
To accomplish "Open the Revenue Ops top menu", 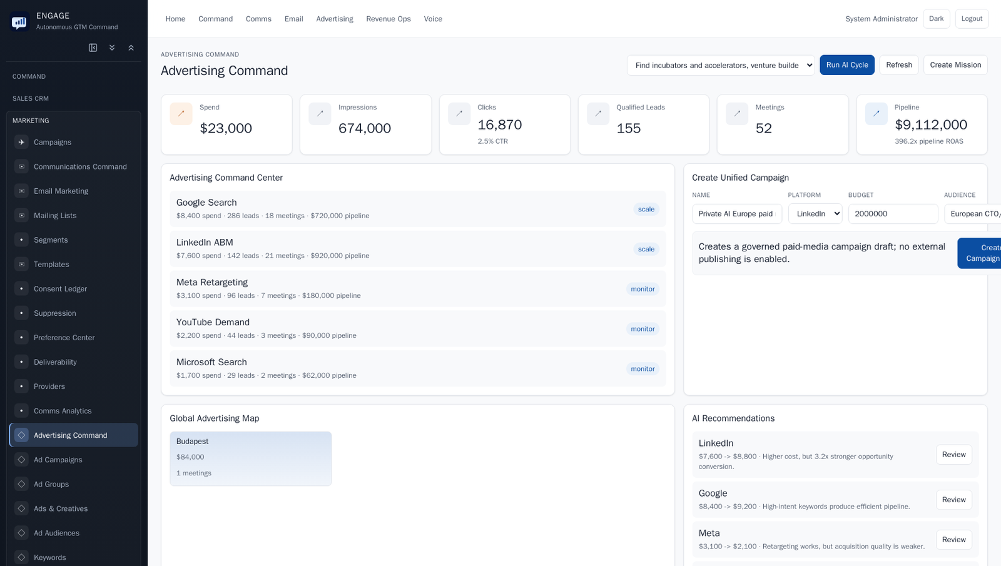I will pos(389,19).
